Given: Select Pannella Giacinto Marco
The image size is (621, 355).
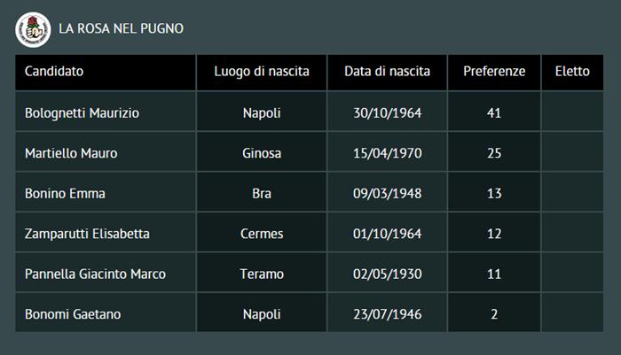Looking at the screenshot, I should (x=95, y=274).
